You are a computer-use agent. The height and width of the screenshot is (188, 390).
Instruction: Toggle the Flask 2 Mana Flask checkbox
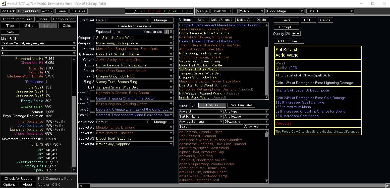93,115
